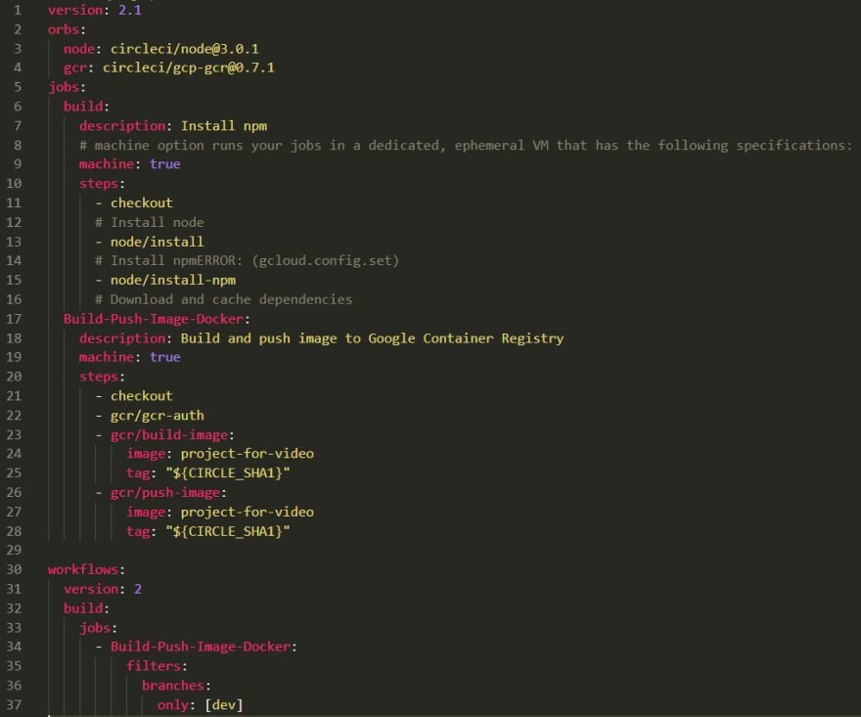Viewport: 861px width, 717px height.
Task: Click 'workflows:' key on line 30
Action: coord(86,570)
